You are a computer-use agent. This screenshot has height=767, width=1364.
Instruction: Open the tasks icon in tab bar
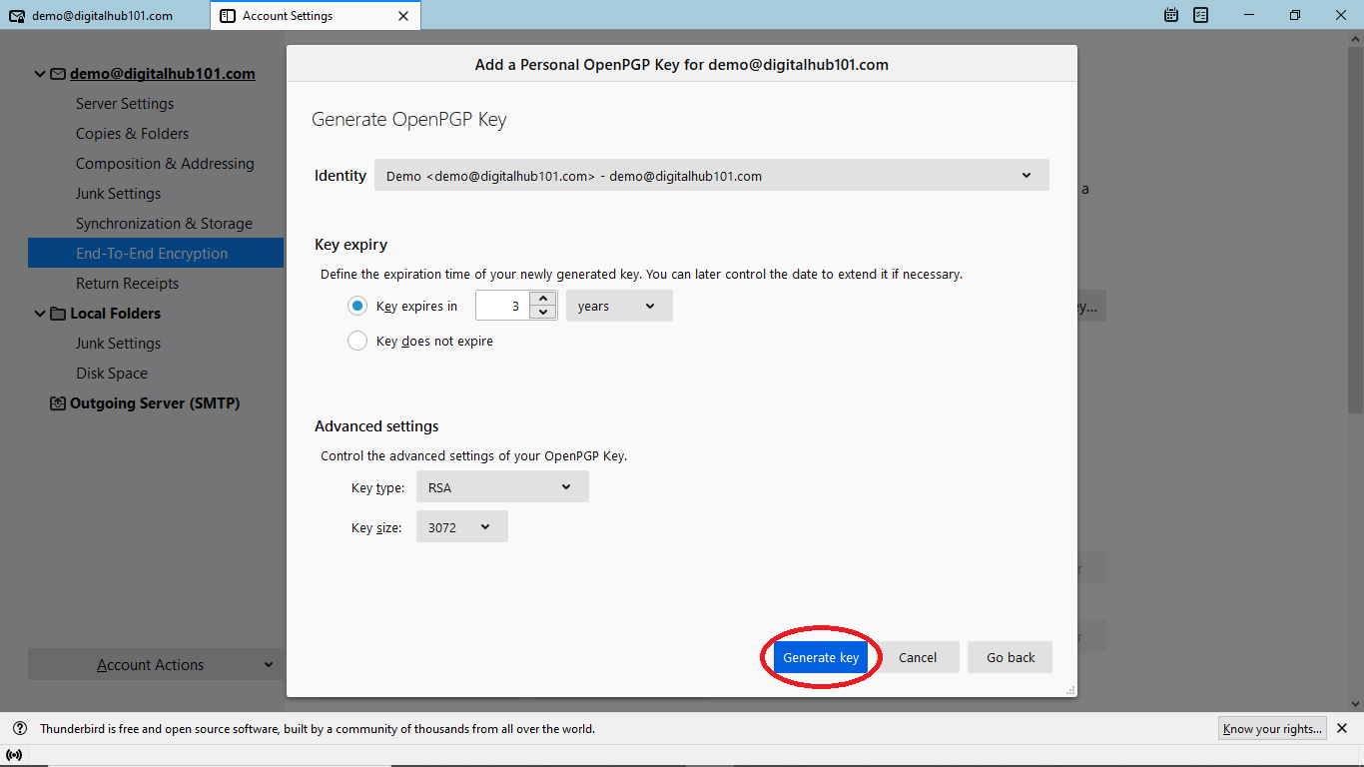pyautogui.click(x=1201, y=15)
